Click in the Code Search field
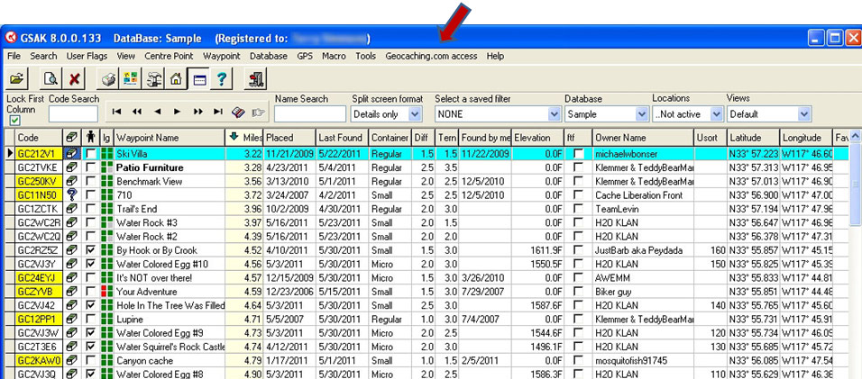Image resolution: width=862 pixels, height=379 pixels. 73,114
